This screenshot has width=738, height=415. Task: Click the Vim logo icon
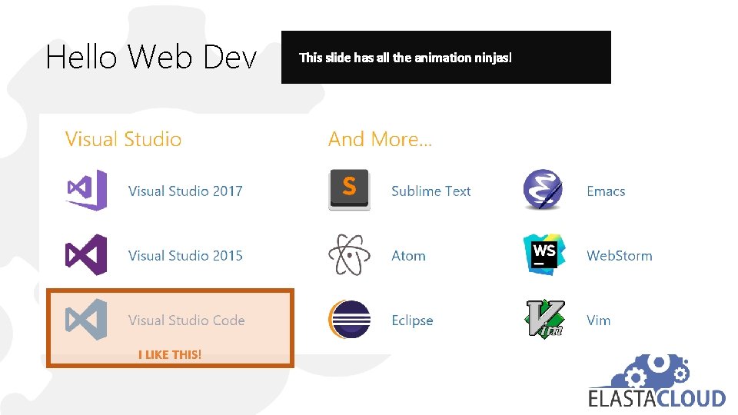coord(545,319)
